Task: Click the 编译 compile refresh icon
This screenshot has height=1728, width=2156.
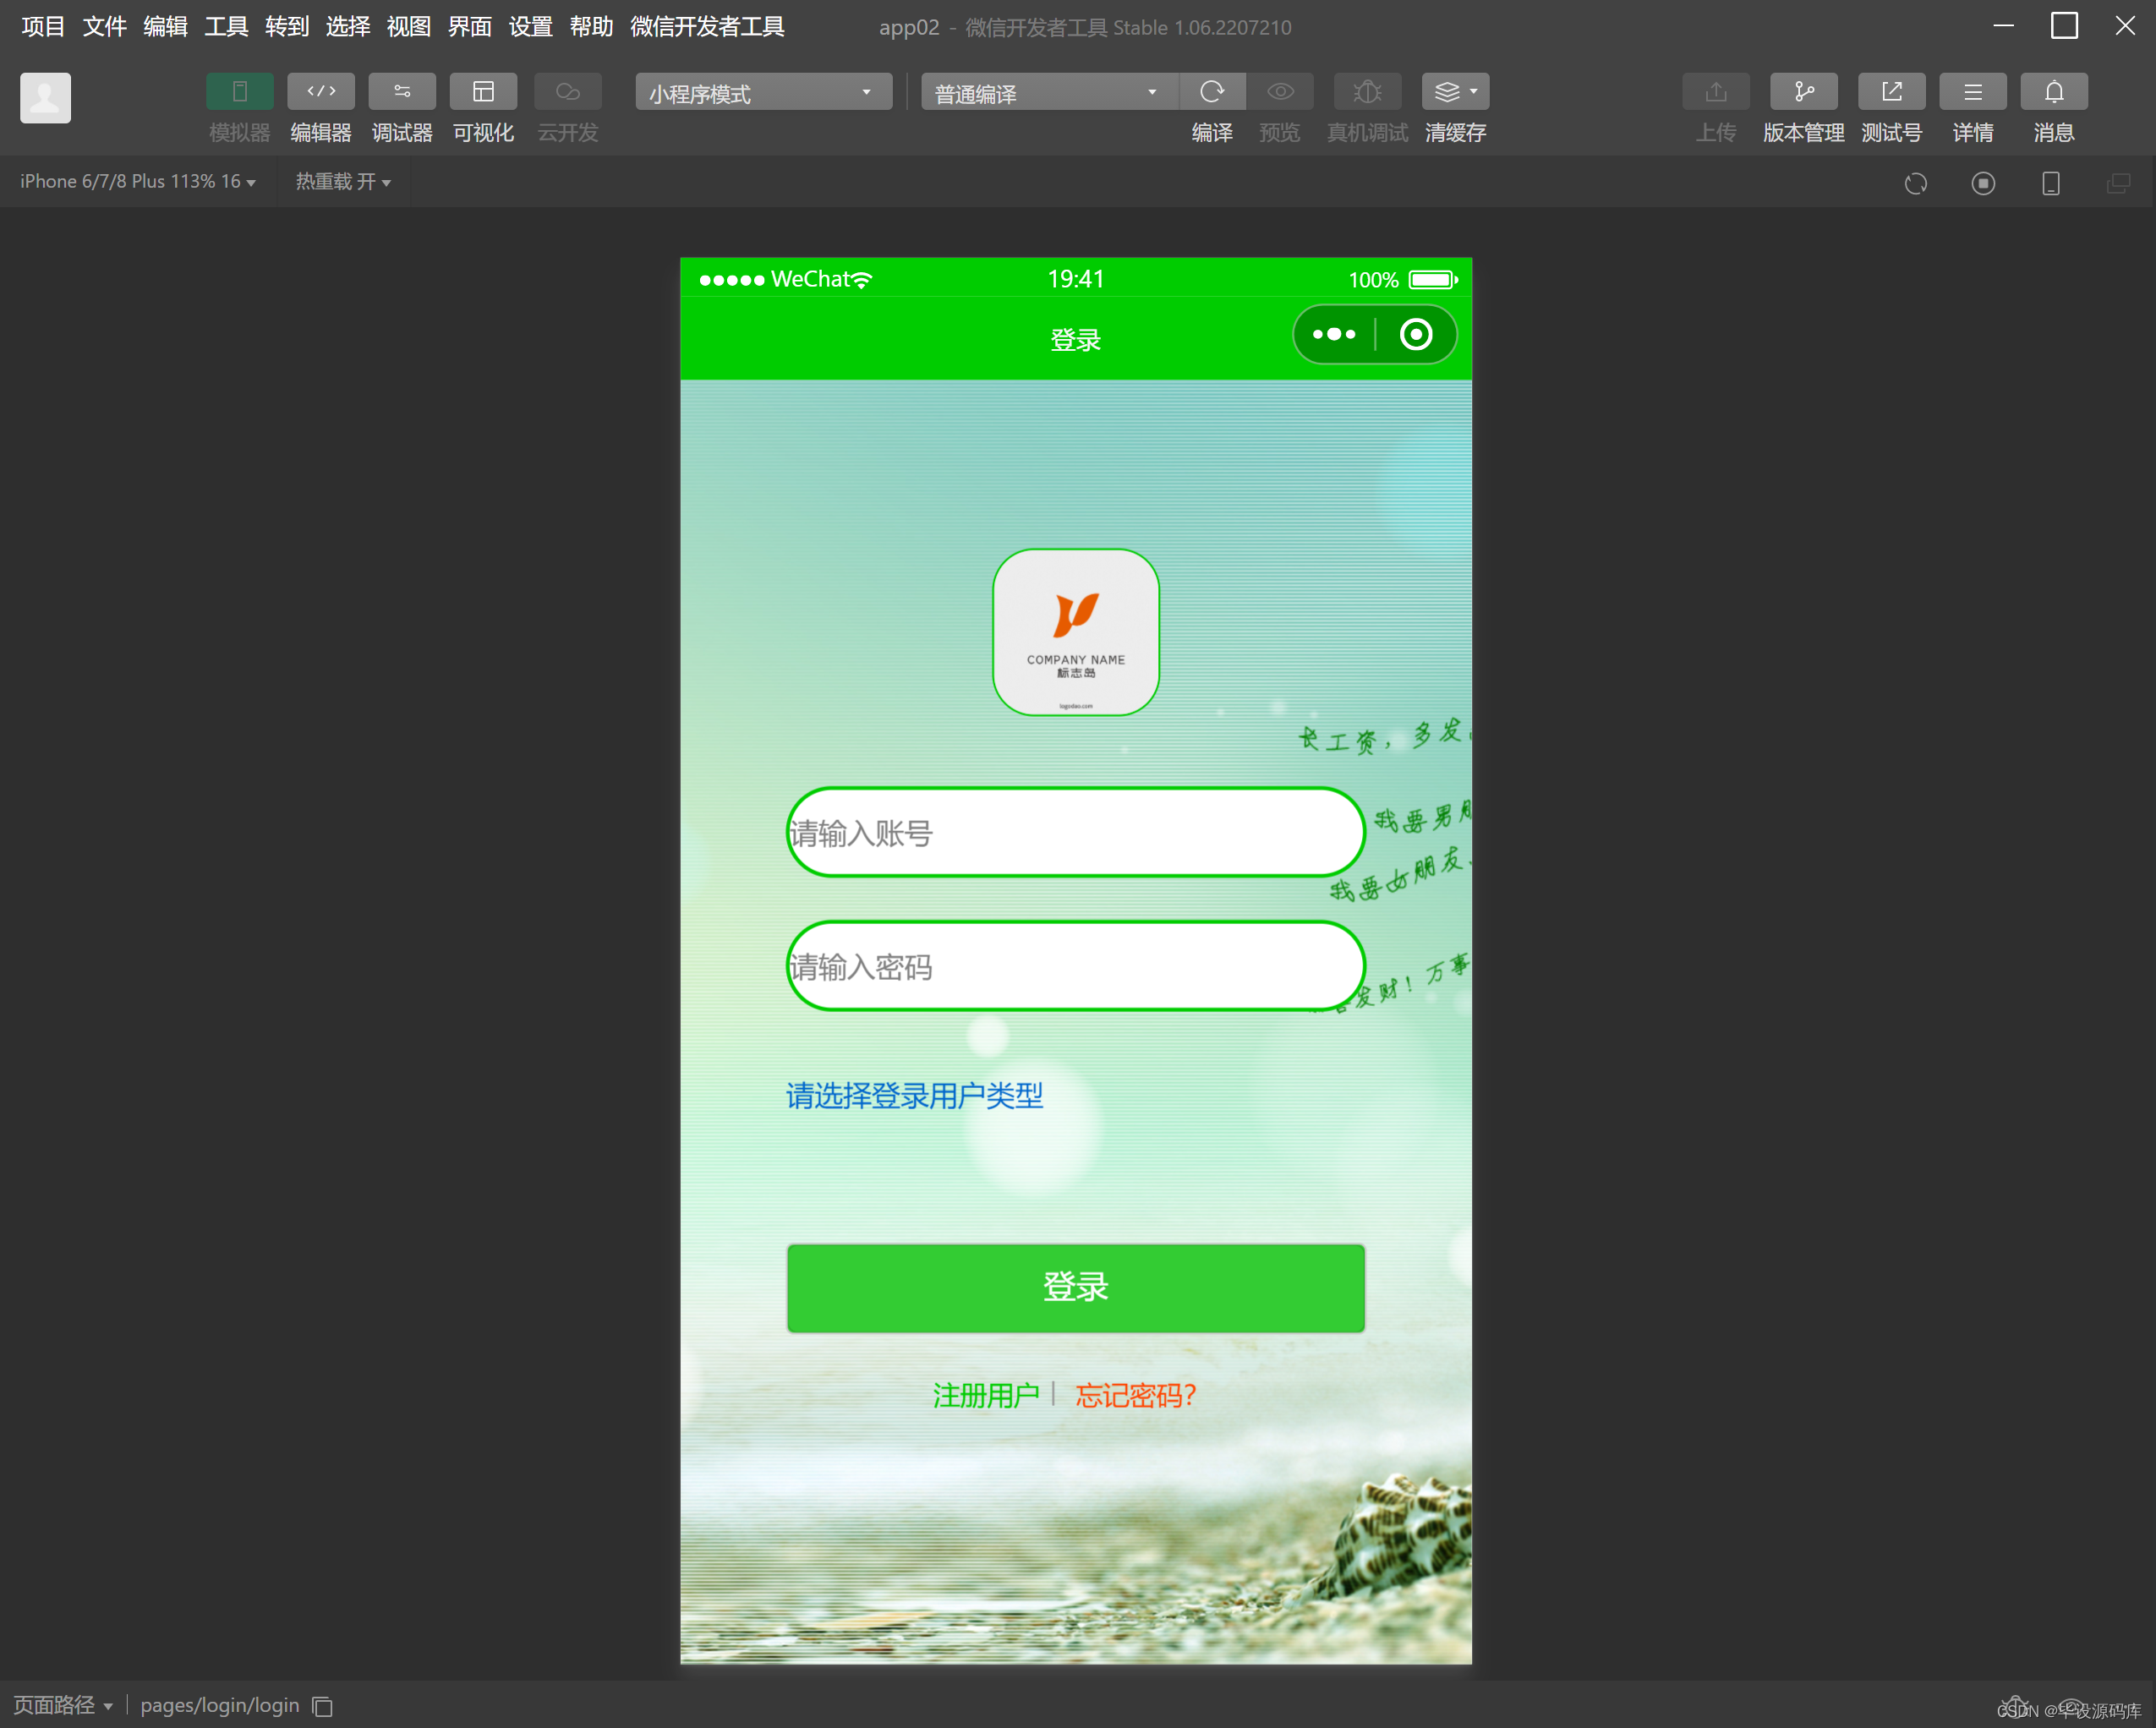Action: [1212, 91]
